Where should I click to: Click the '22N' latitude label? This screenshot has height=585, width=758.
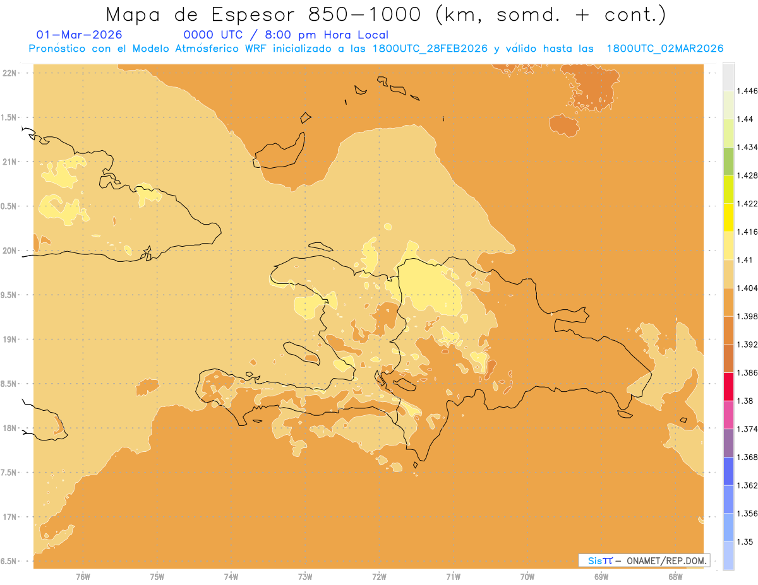(9, 73)
